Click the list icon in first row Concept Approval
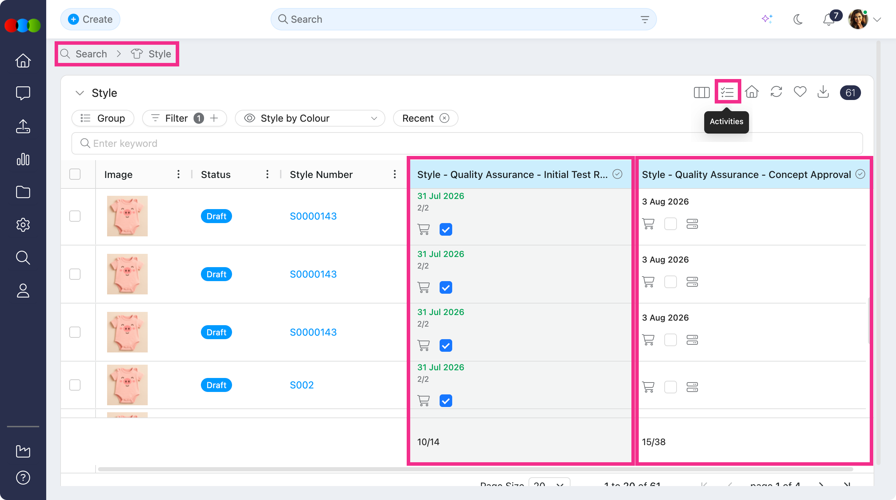This screenshot has height=500, width=896. (692, 224)
